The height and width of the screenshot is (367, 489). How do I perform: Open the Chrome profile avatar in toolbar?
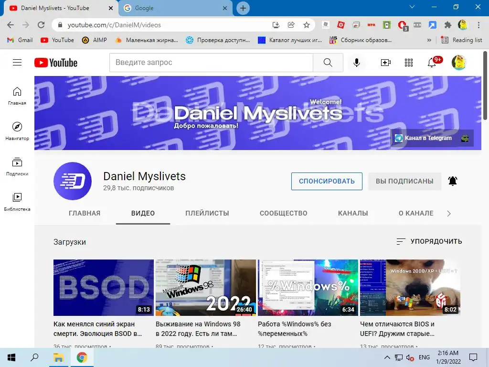pyautogui.click(x=463, y=25)
